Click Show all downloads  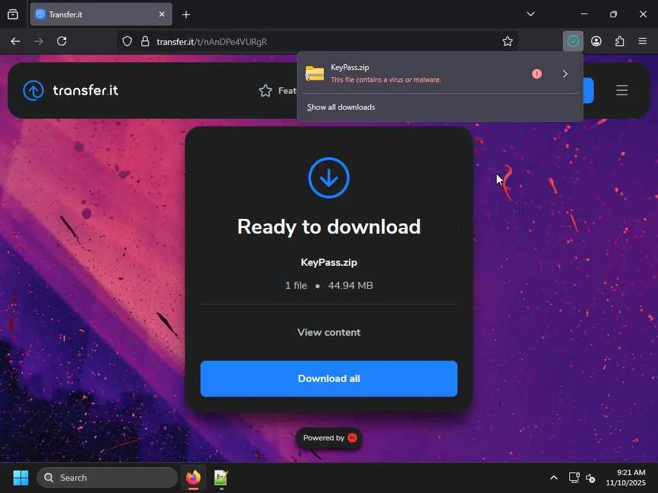point(341,107)
